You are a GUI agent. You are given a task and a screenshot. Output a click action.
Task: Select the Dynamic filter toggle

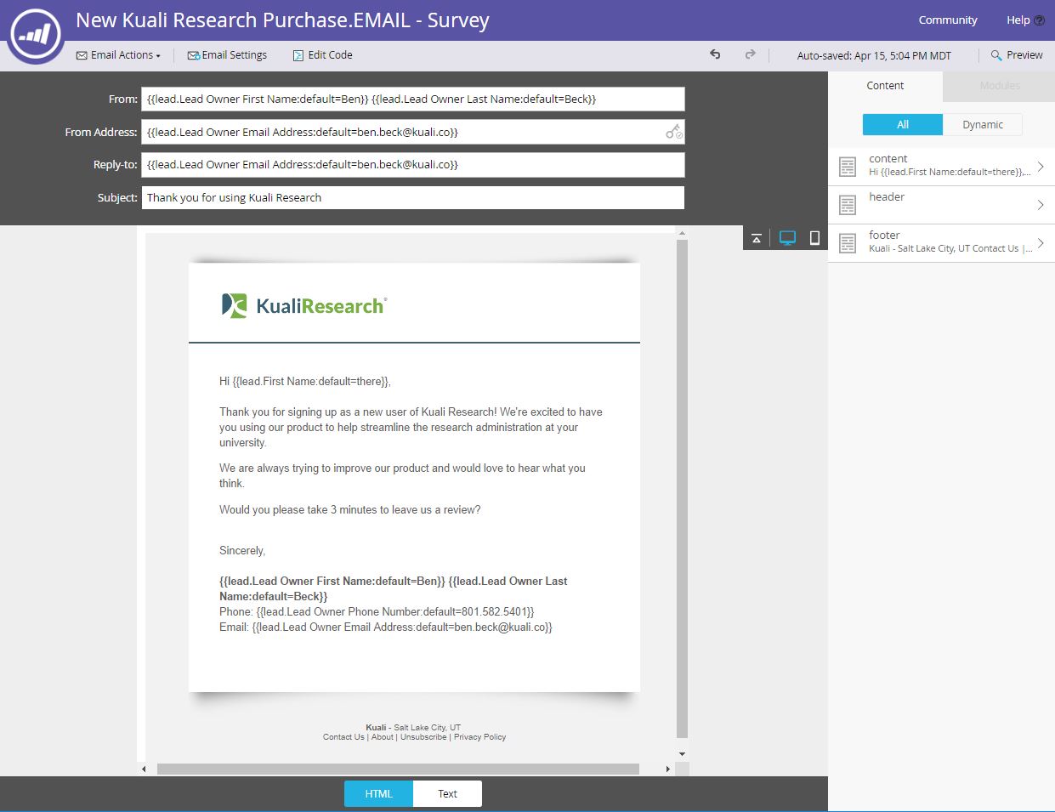(x=983, y=124)
